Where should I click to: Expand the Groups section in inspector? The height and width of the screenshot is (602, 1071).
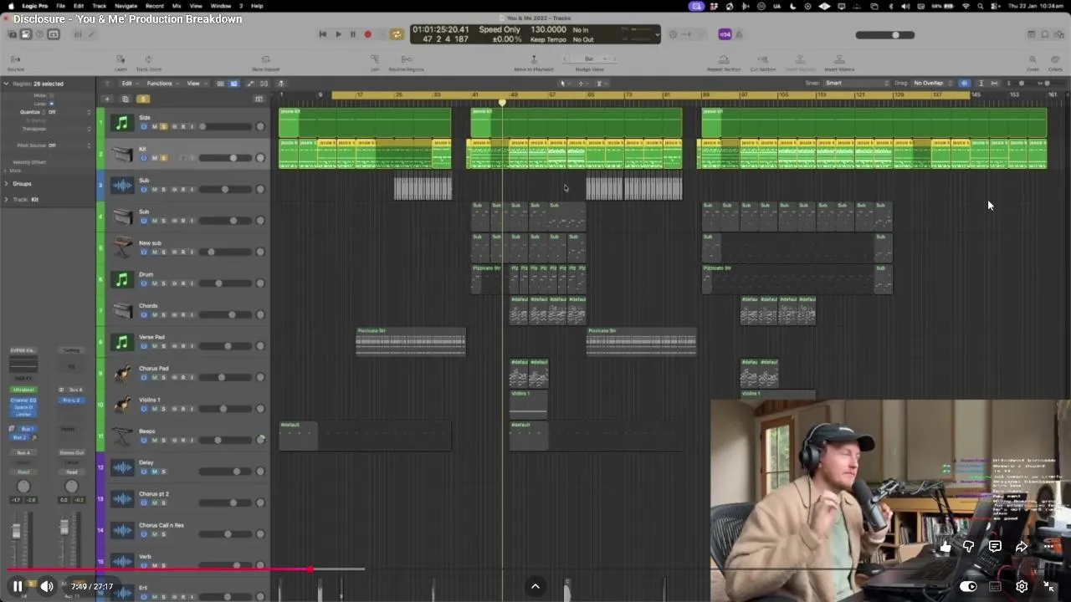click(x=7, y=183)
